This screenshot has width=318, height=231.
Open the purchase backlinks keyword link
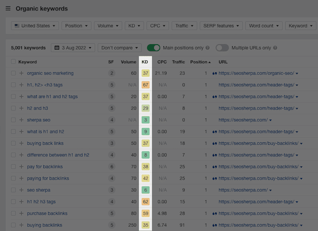pyautogui.click(x=47, y=213)
